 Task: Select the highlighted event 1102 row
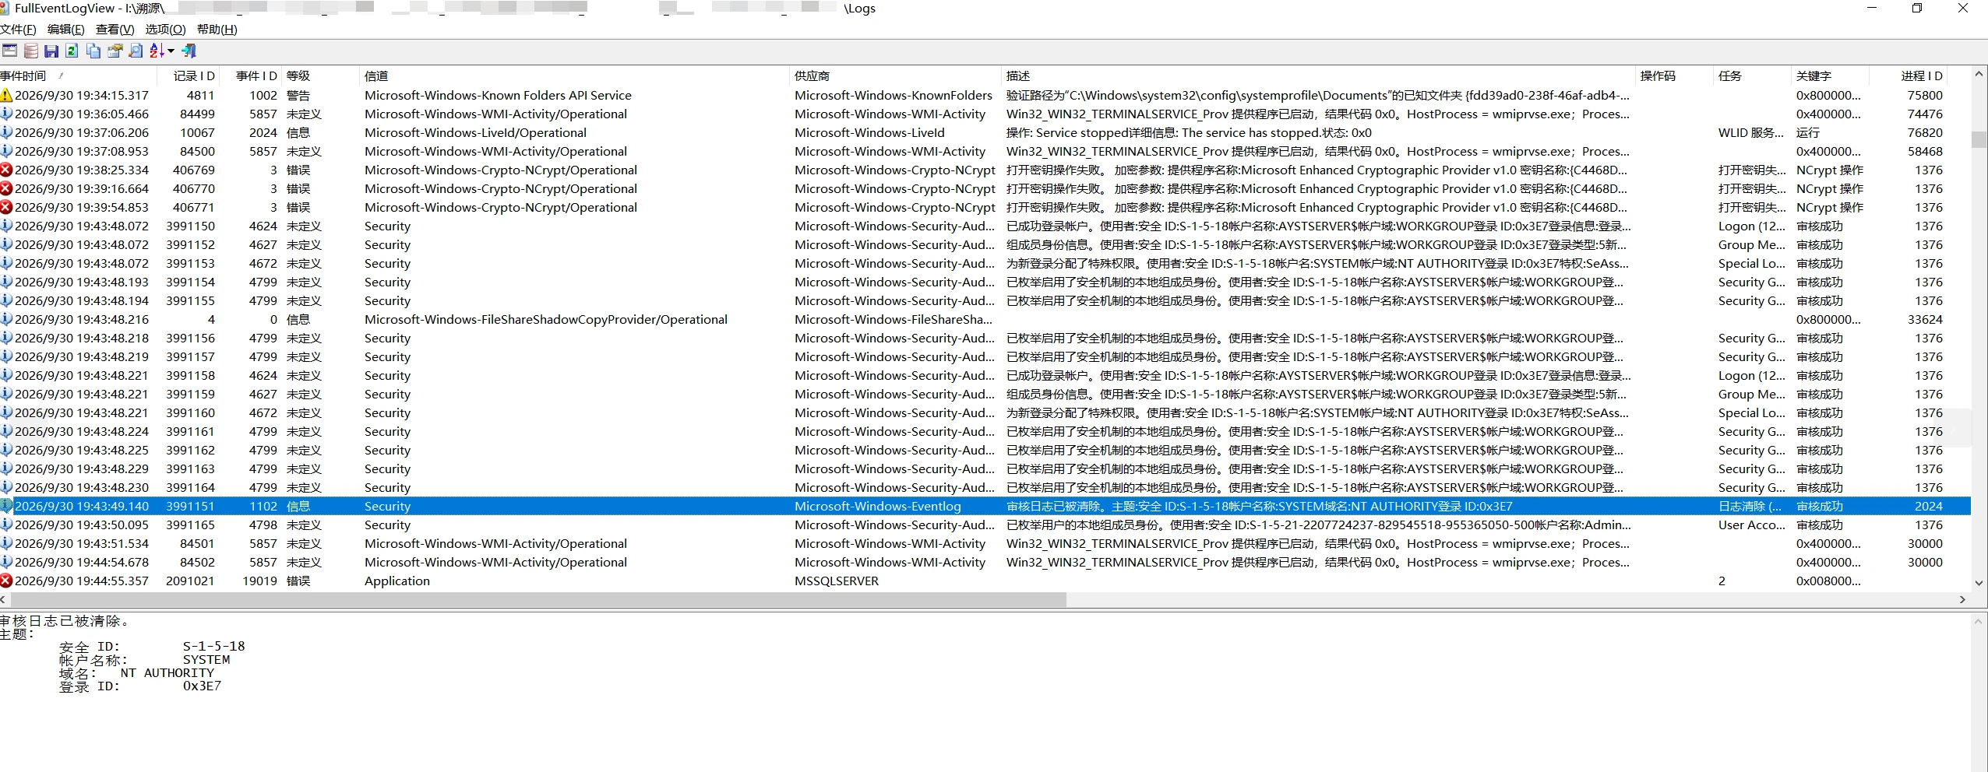985,507
